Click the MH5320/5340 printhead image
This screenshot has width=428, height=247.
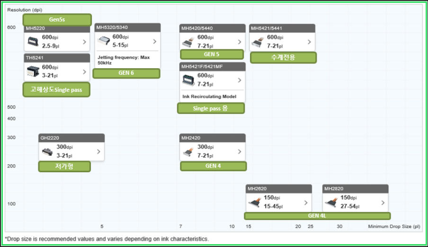(x=103, y=42)
